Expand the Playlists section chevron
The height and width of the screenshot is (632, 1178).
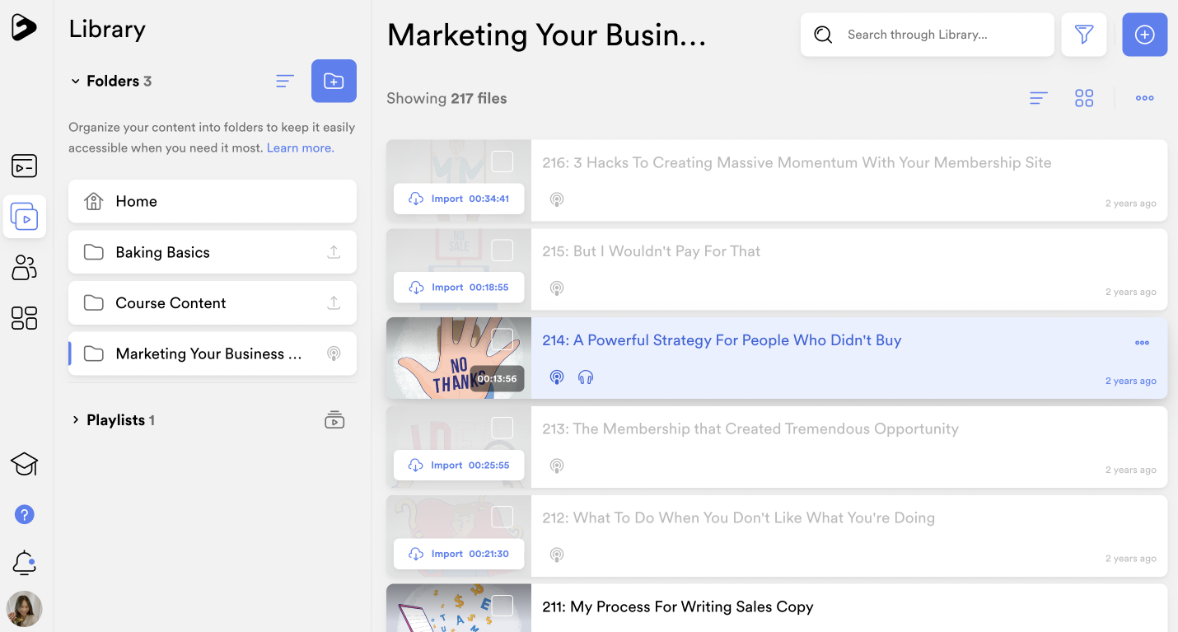[x=75, y=420]
